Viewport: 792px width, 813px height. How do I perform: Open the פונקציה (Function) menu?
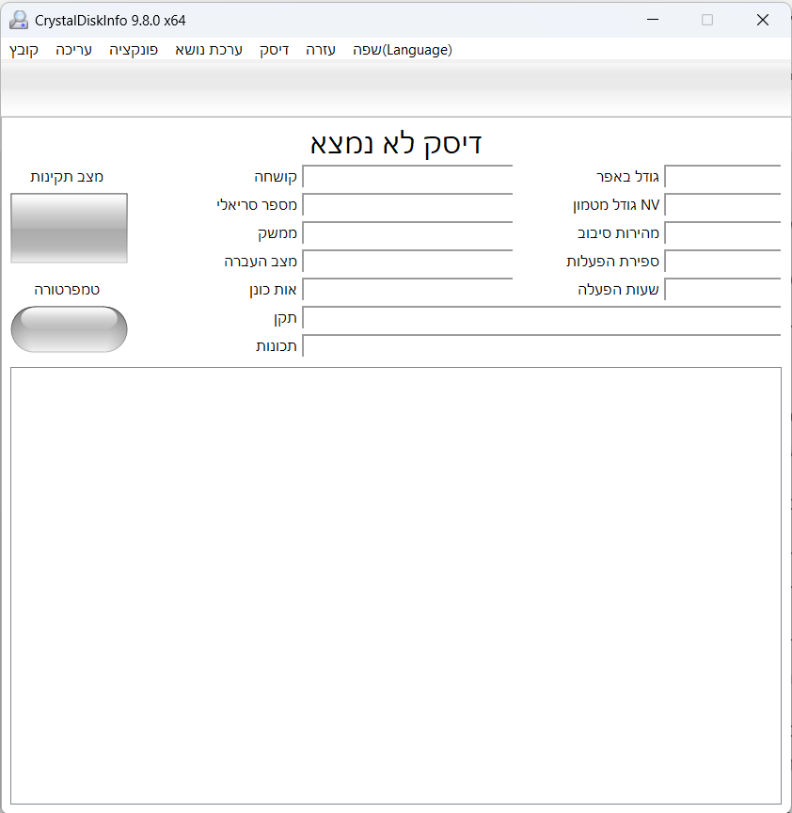133,50
